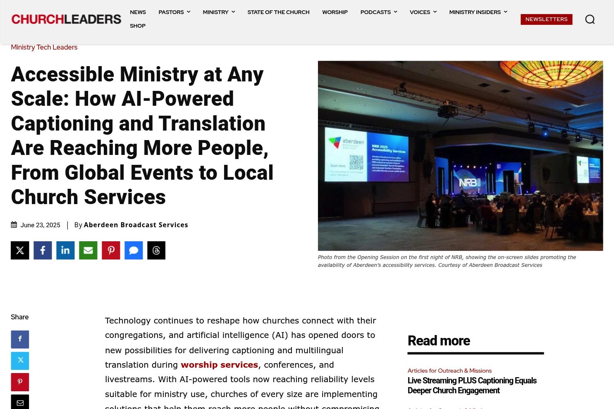The width and height of the screenshot is (614, 409).
Task: Click Facebook icon in the vertical Share sidebar
Action: point(20,339)
